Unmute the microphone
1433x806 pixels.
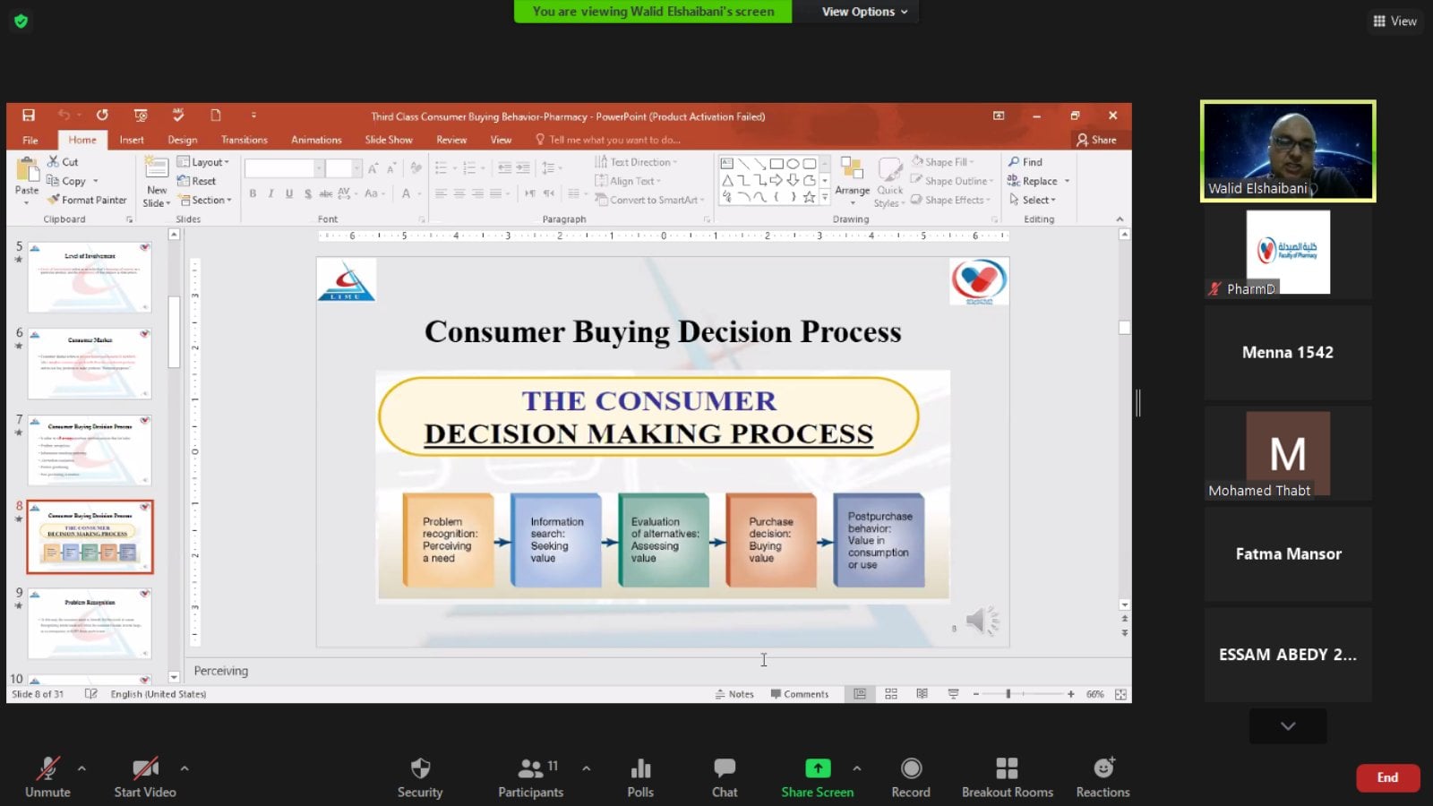click(x=47, y=769)
